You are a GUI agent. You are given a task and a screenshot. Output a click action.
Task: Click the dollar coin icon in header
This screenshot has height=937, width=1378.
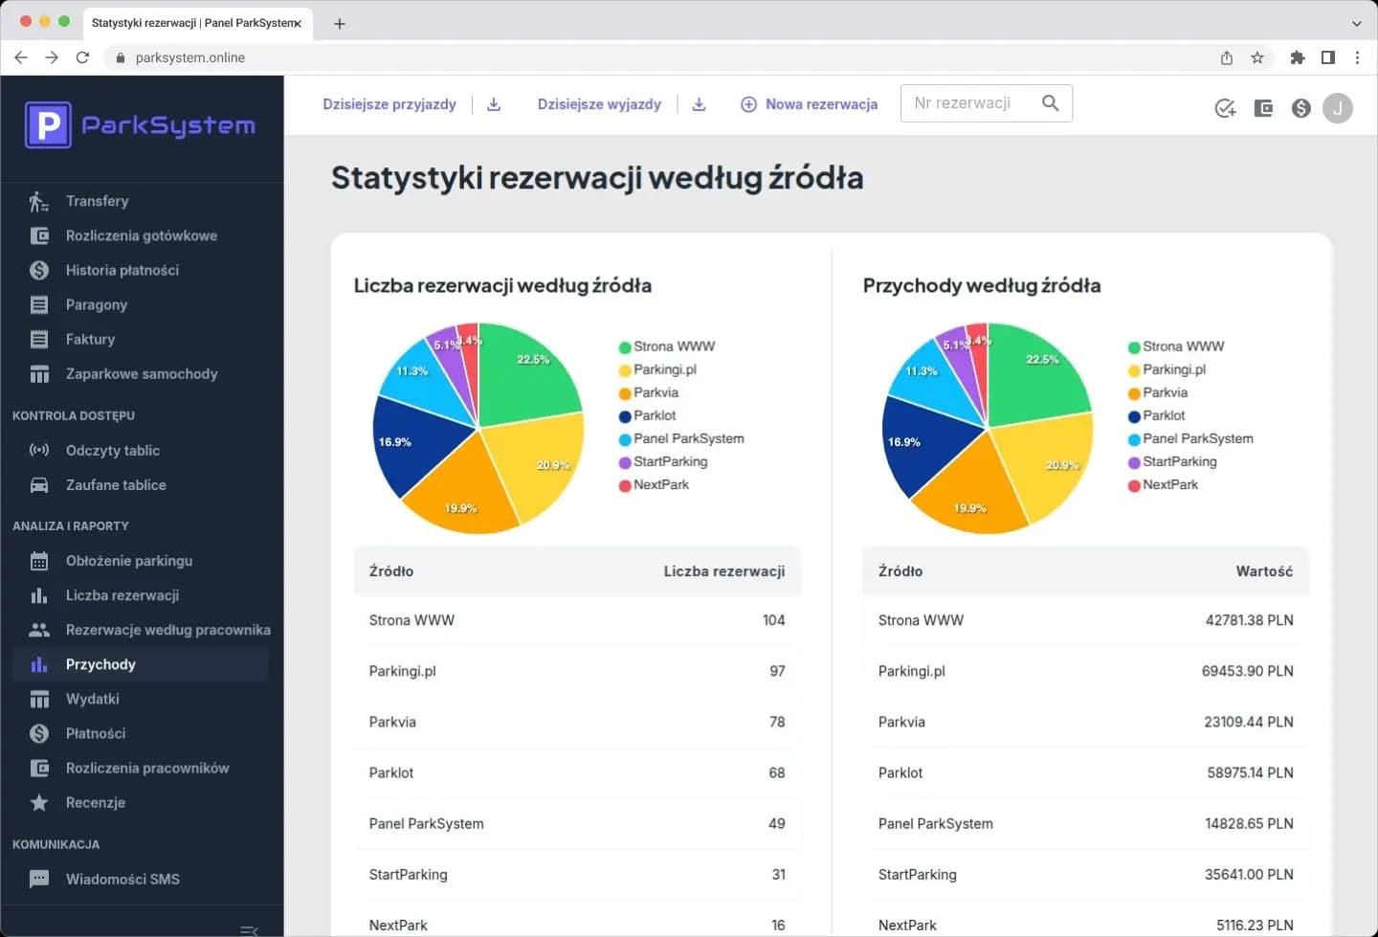pyautogui.click(x=1300, y=108)
